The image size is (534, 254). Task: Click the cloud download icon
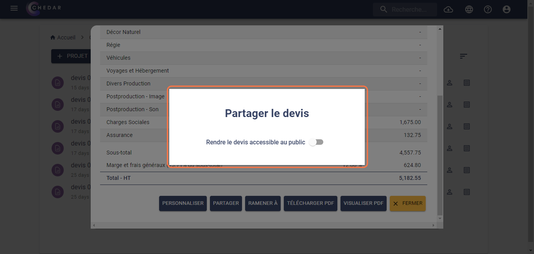[x=448, y=9]
